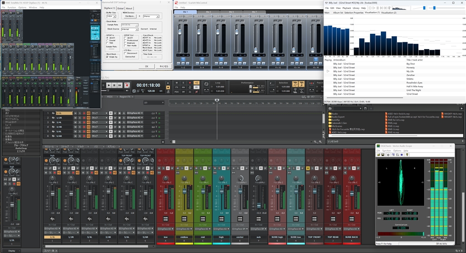
Task: Open the Buffer Size dropdown
Action: 111,16
